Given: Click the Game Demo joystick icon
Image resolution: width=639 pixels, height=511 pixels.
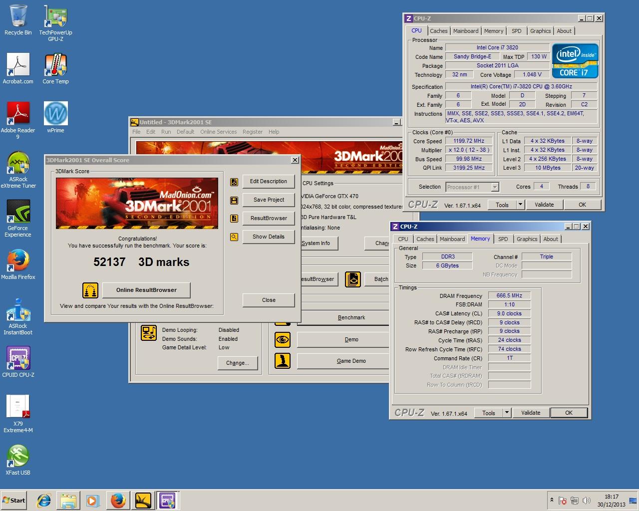Looking at the screenshot, I should (283, 361).
